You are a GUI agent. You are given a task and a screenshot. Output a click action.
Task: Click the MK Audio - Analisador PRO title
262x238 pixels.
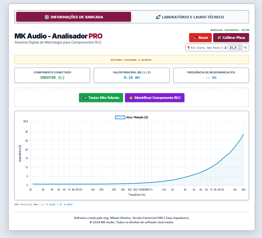tap(58, 36)
